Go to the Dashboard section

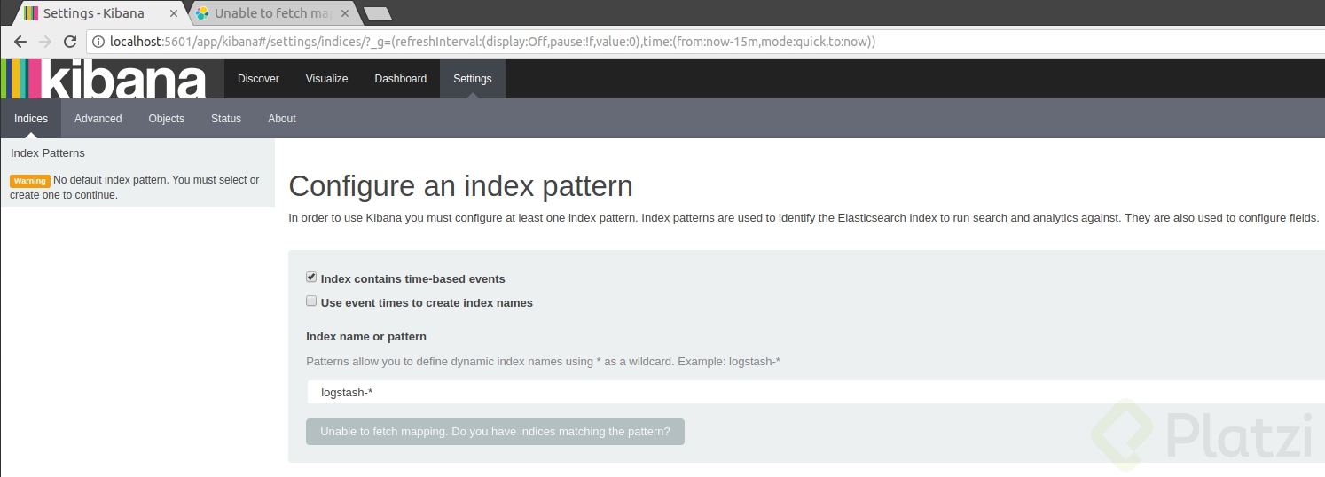[x=400, y=79]
